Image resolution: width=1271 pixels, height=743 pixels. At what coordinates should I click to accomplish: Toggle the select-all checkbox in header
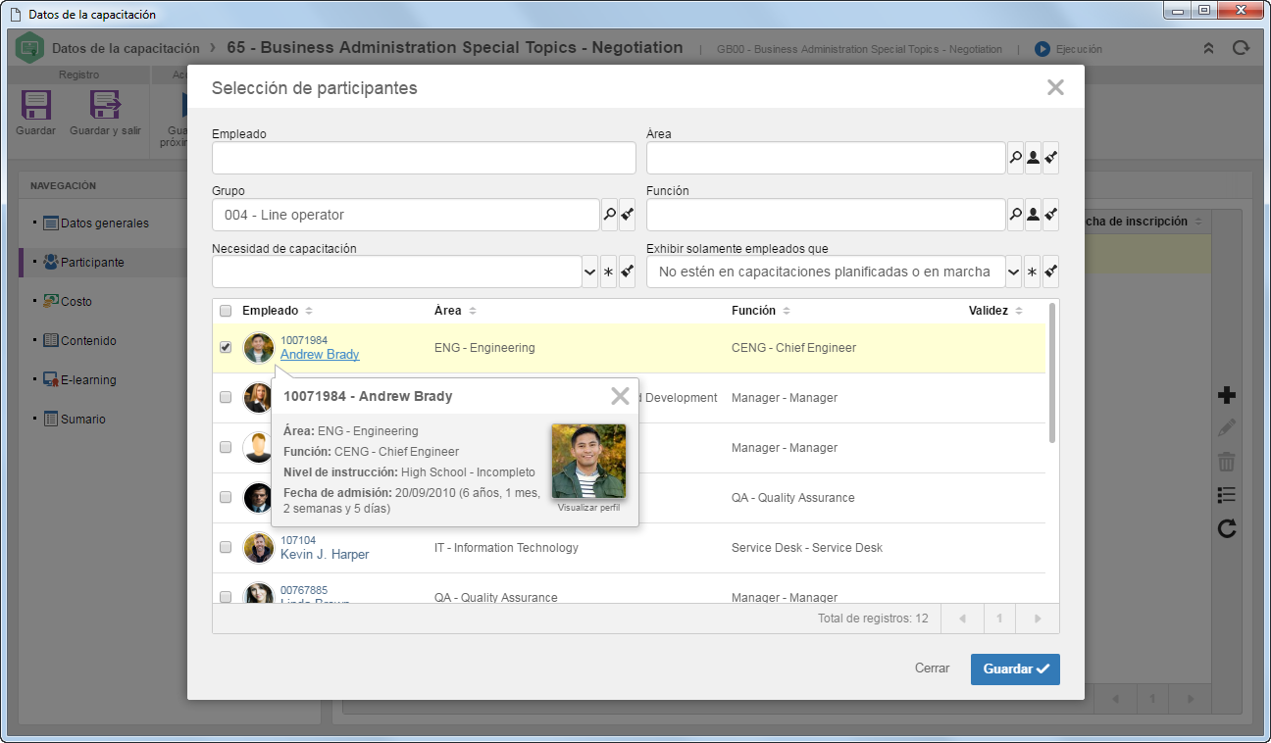[x=226, y=311]
